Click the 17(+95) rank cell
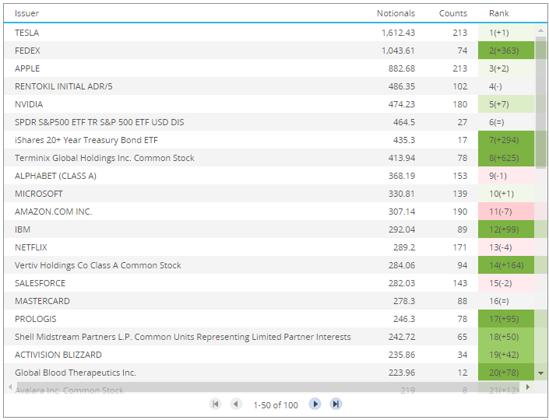The width and height of the screenshot is (549, 420). (506, 319)
